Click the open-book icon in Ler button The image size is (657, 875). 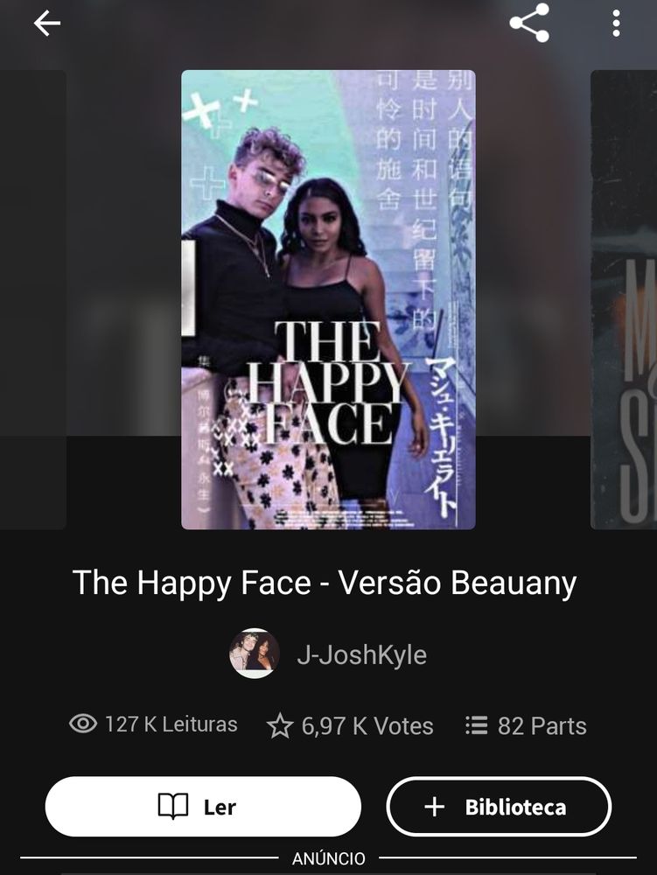(173, 807)
